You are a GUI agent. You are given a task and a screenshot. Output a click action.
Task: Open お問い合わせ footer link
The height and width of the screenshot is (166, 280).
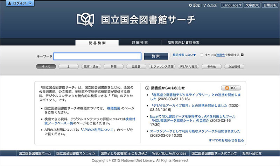pyautogui.click(x=252, y=153)
